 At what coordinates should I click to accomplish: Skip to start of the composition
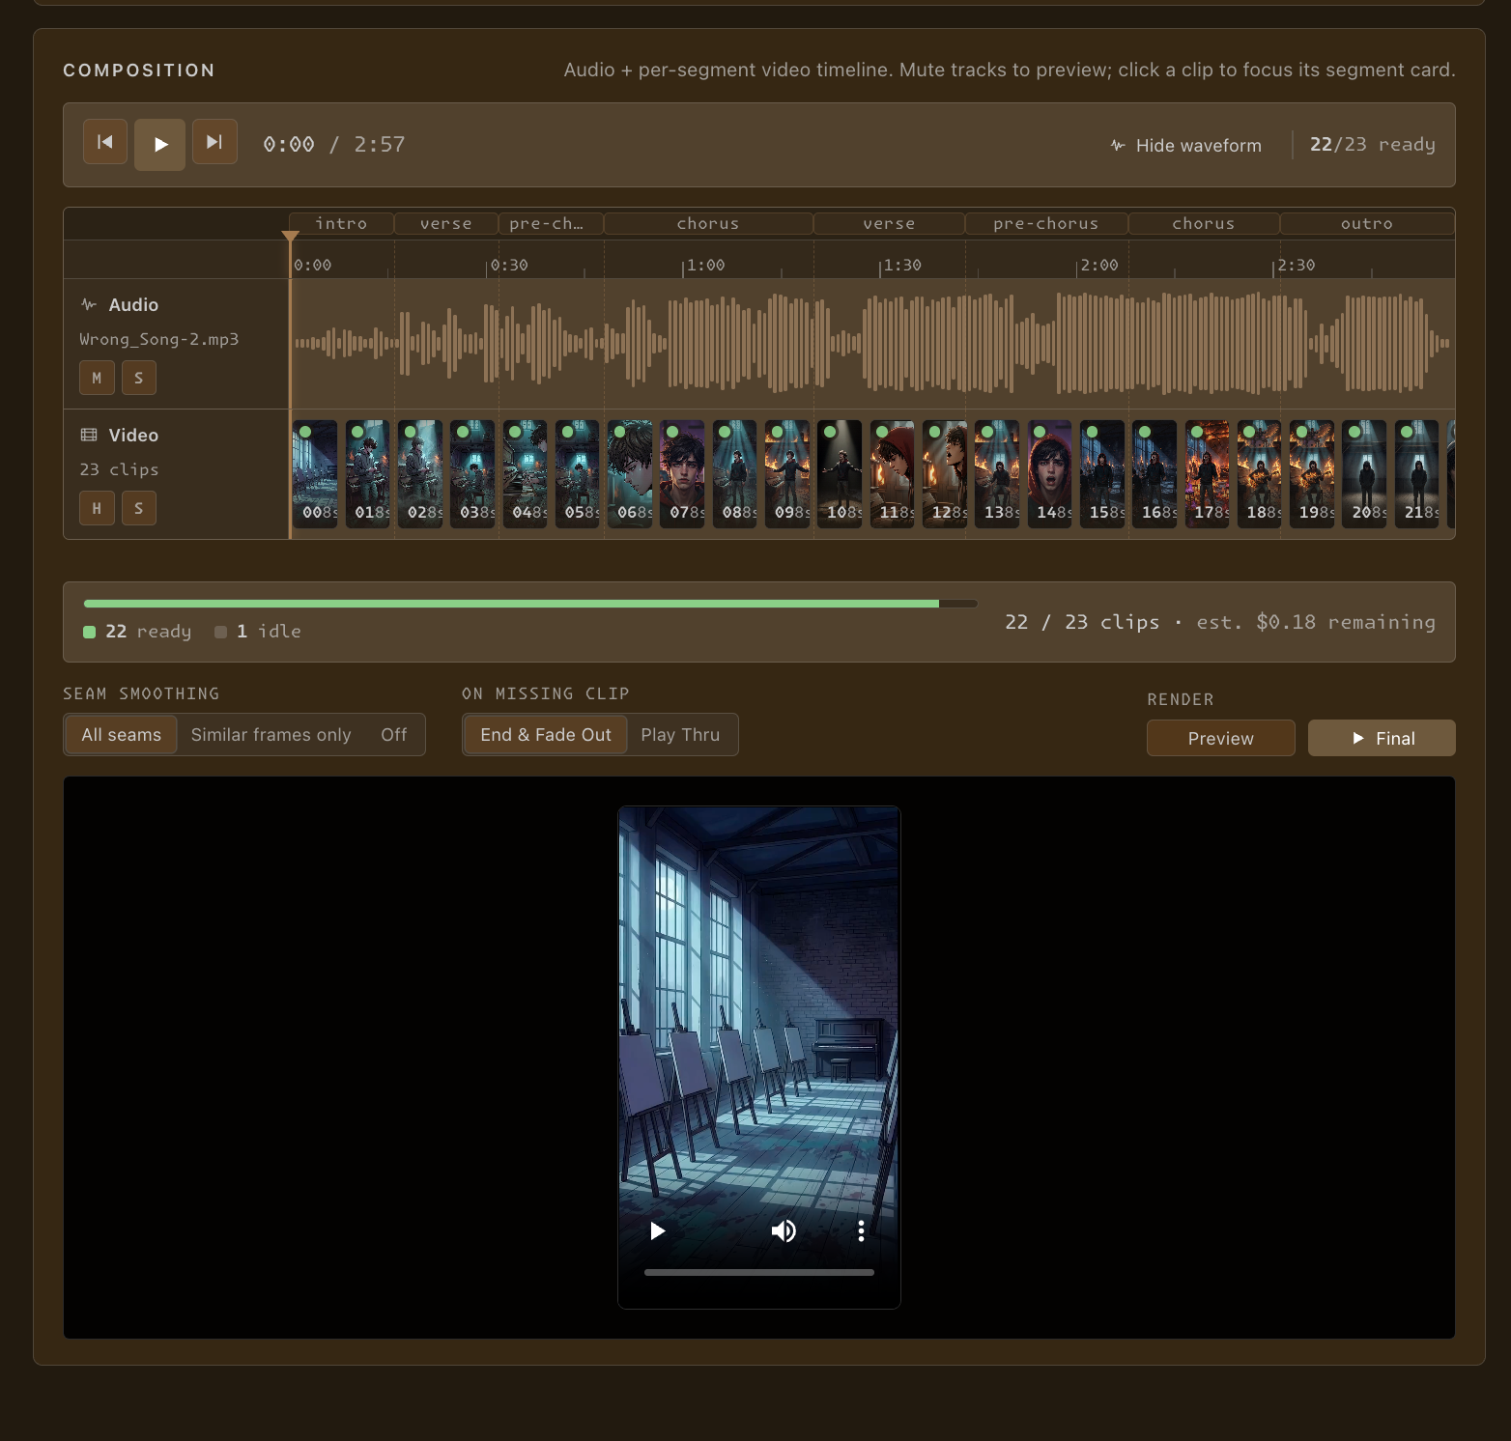[105, 142]
